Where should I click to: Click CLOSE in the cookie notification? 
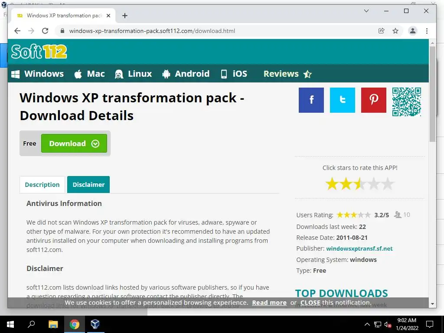point(310,302)
